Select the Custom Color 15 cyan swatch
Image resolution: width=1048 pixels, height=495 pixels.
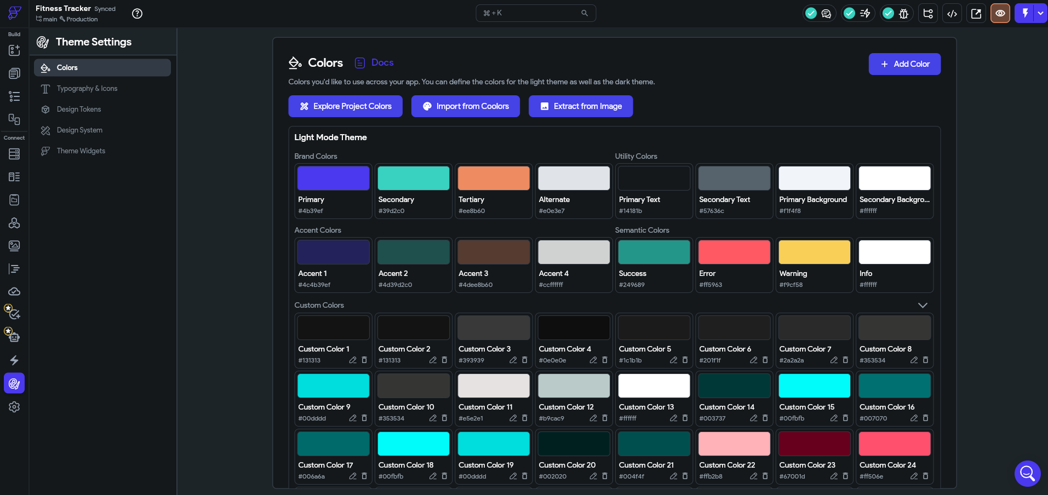[815, 386]
